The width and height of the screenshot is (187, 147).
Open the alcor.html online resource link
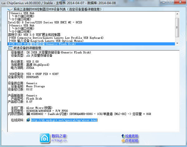tap(64, 120)
